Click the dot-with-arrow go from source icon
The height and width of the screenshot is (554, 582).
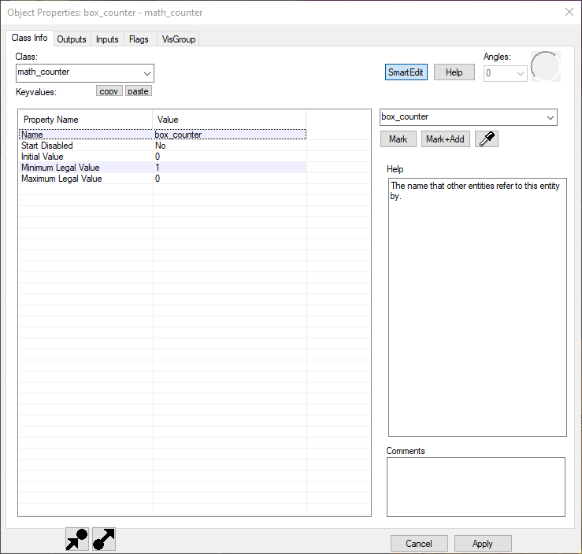tap(104, 539)
